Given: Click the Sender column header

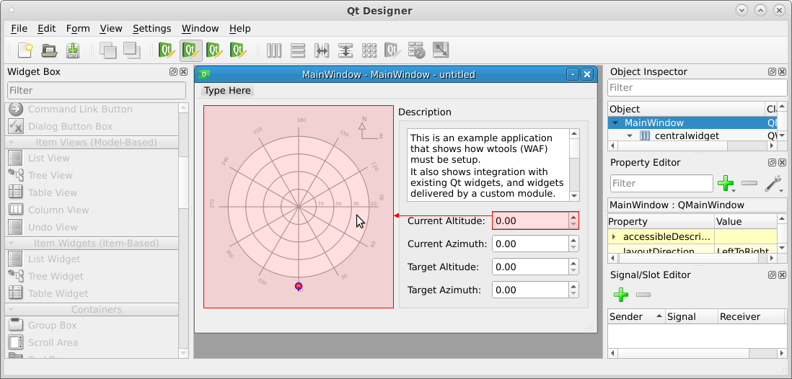Looking at the screenshot, I should tap(635, 316).
